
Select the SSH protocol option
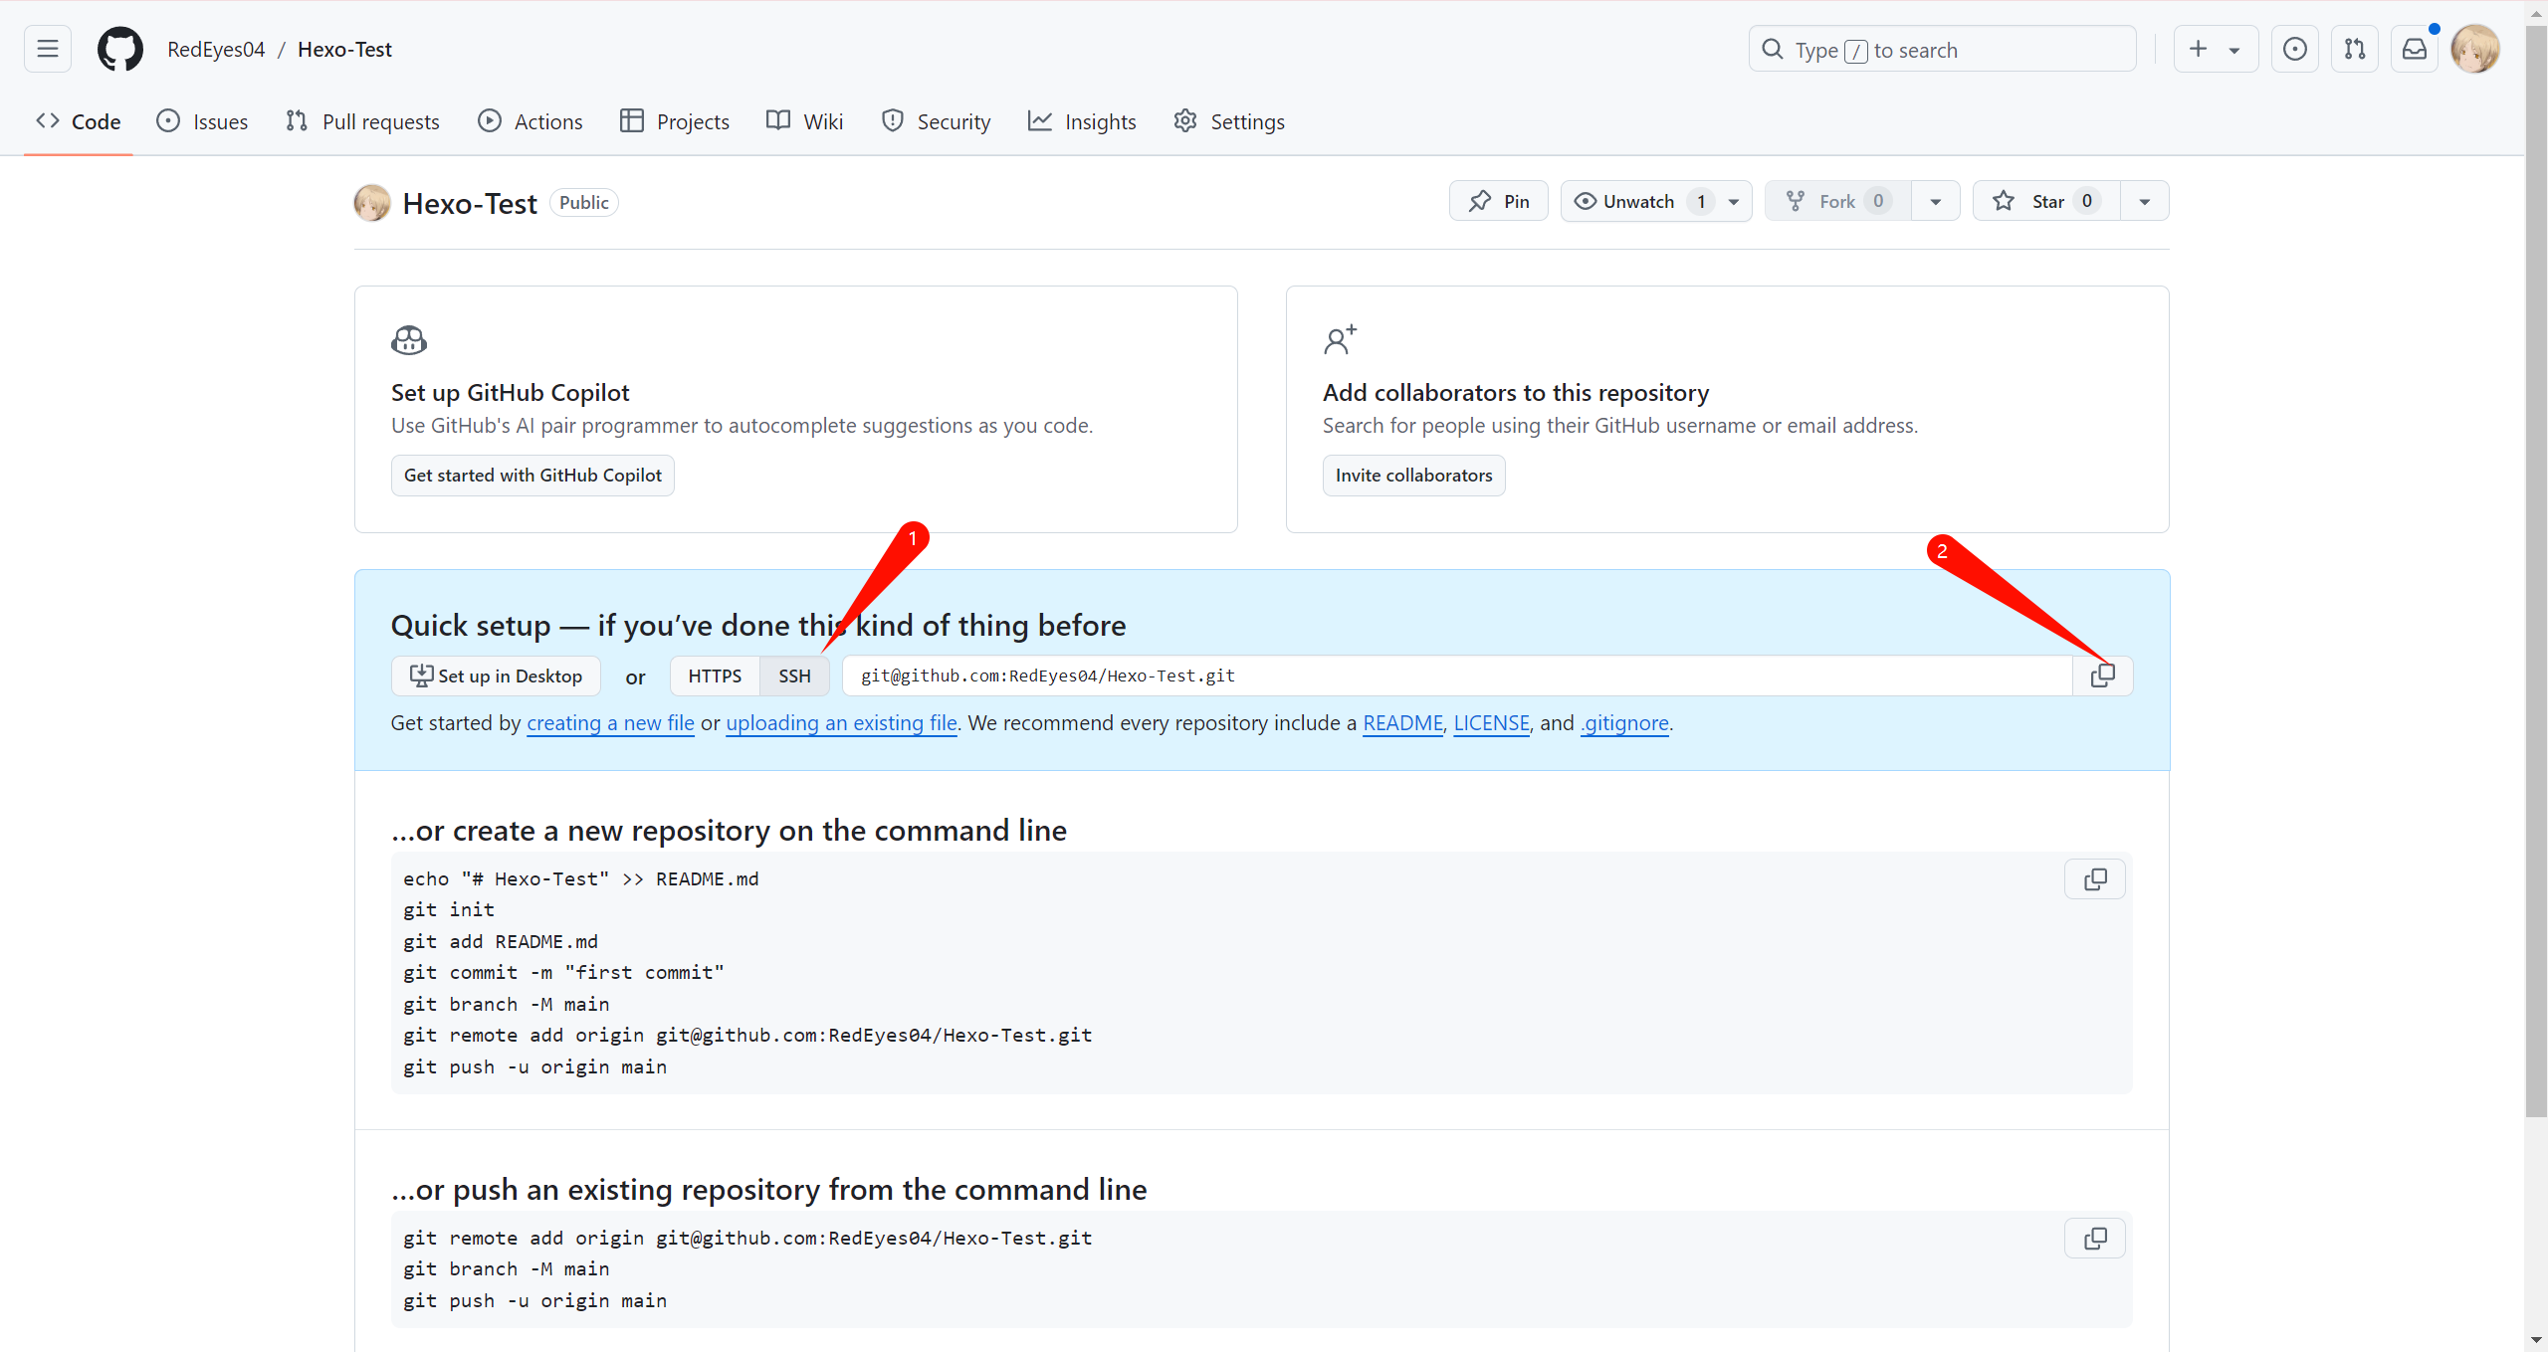click(794, 676)
